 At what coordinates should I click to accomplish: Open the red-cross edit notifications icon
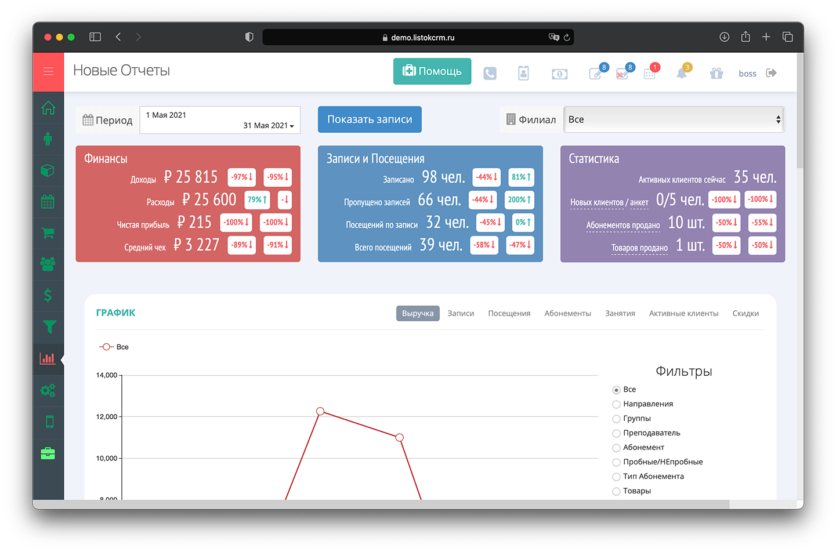pos(623,72)
